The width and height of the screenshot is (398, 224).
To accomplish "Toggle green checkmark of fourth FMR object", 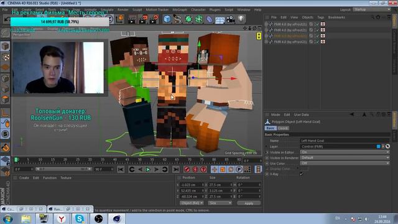I will [x=317, y=42].
